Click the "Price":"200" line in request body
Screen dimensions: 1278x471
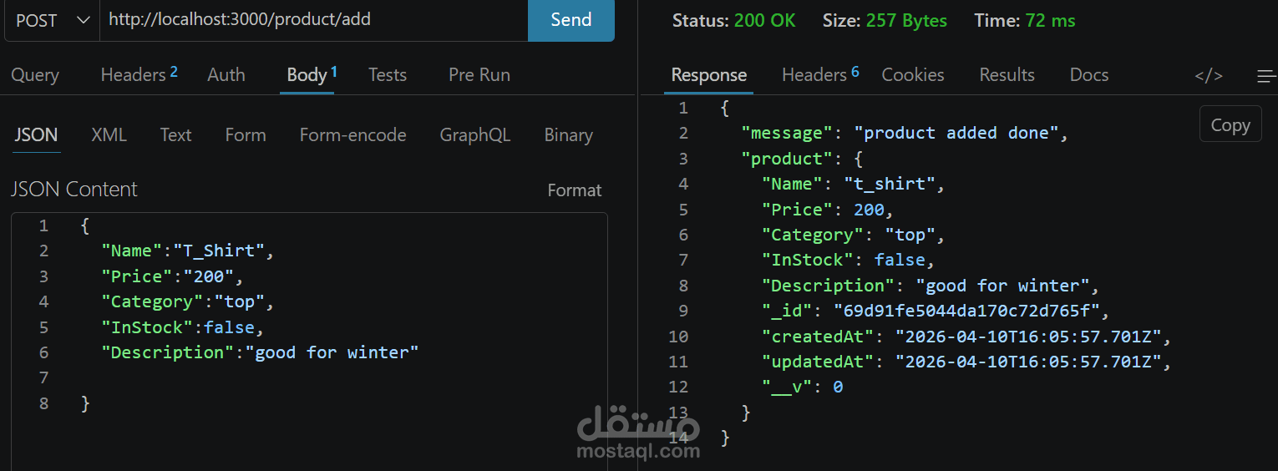click(x=172, y=276)
